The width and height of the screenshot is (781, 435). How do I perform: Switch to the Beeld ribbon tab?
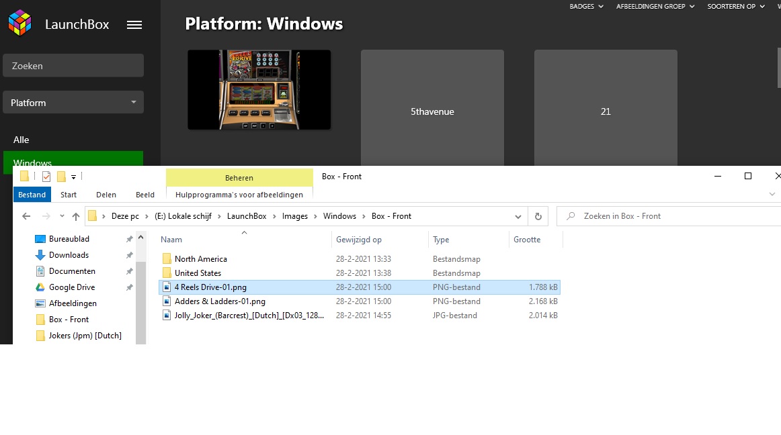point(145,195)
